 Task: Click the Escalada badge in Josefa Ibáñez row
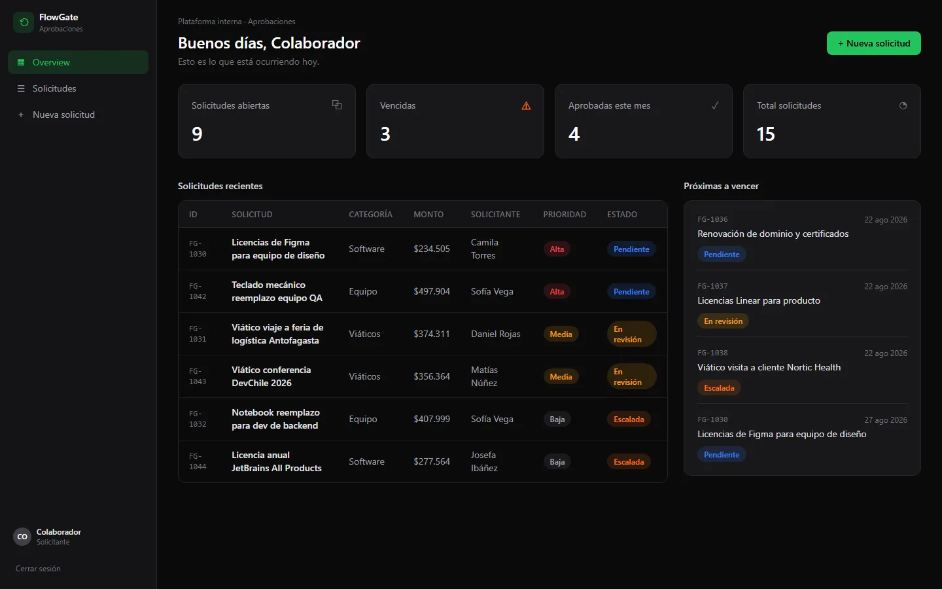[x=629, y=462]
